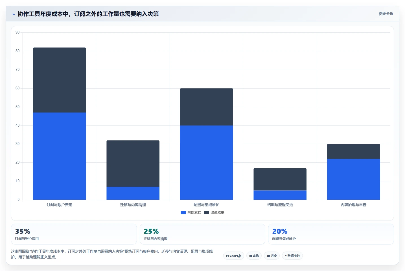Click the 20% 配置与集成维护 stat card
This screenshot has width=405, height=271.
[331, 234]
